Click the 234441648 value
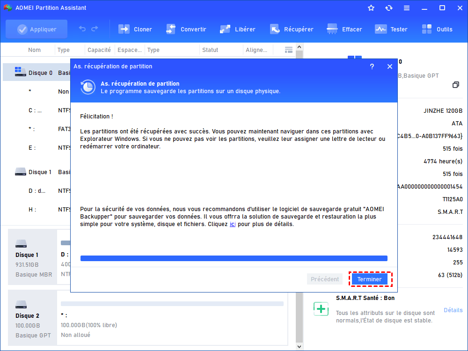The image size is (468, 351). point(447,237)
